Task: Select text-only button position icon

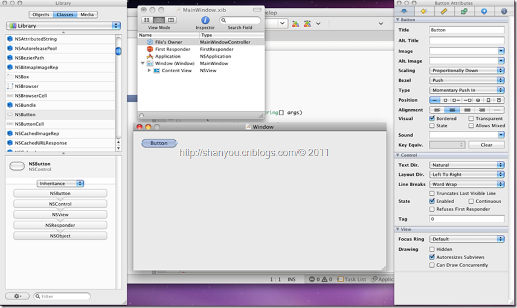Action: pos(435,100)
